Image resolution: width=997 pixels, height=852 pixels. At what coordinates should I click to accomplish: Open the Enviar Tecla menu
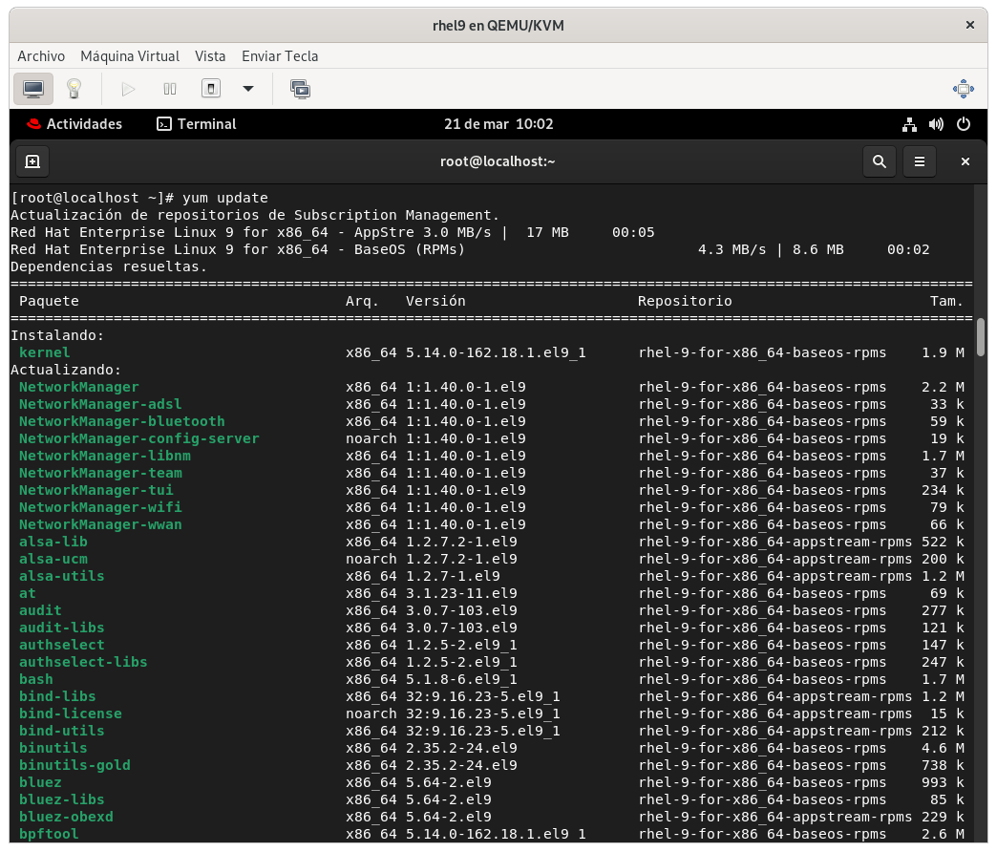click(x=280, y=56)
